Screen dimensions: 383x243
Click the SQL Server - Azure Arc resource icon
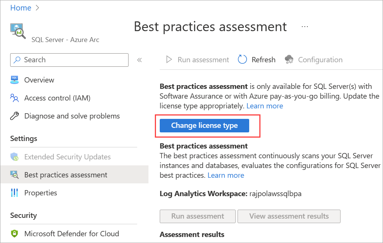[17, 30]
